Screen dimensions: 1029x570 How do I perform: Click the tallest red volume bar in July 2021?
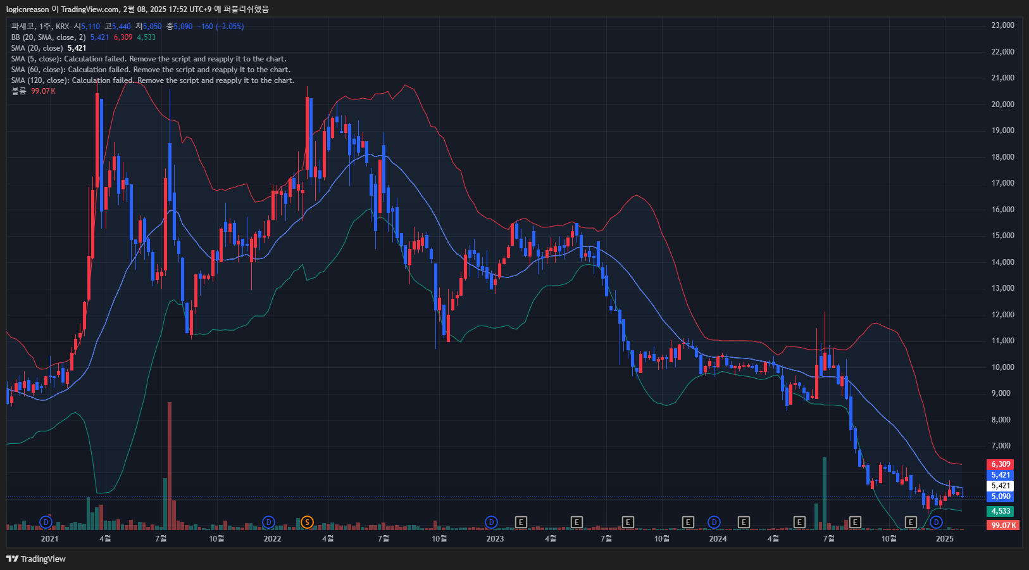tap(170, 465)
